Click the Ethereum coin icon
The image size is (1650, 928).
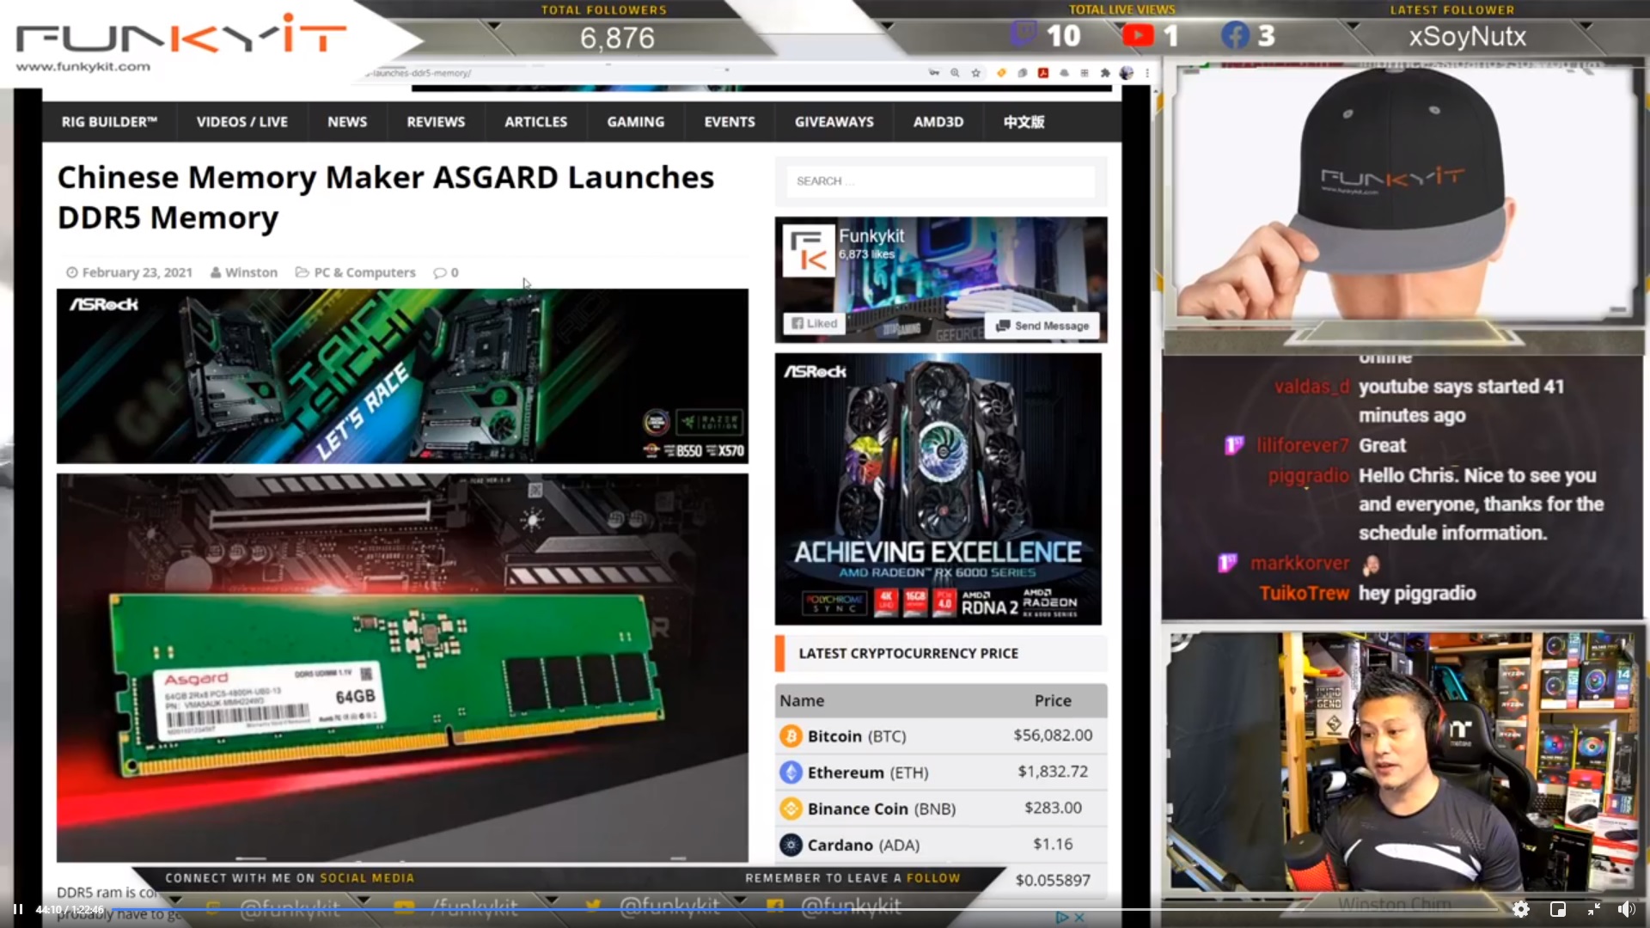791,772
